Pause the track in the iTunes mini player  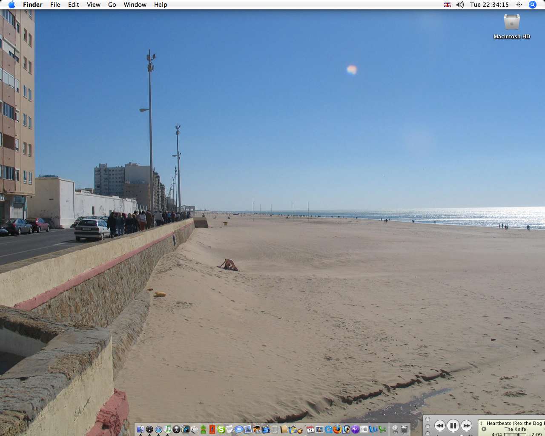tap(453, 425)
